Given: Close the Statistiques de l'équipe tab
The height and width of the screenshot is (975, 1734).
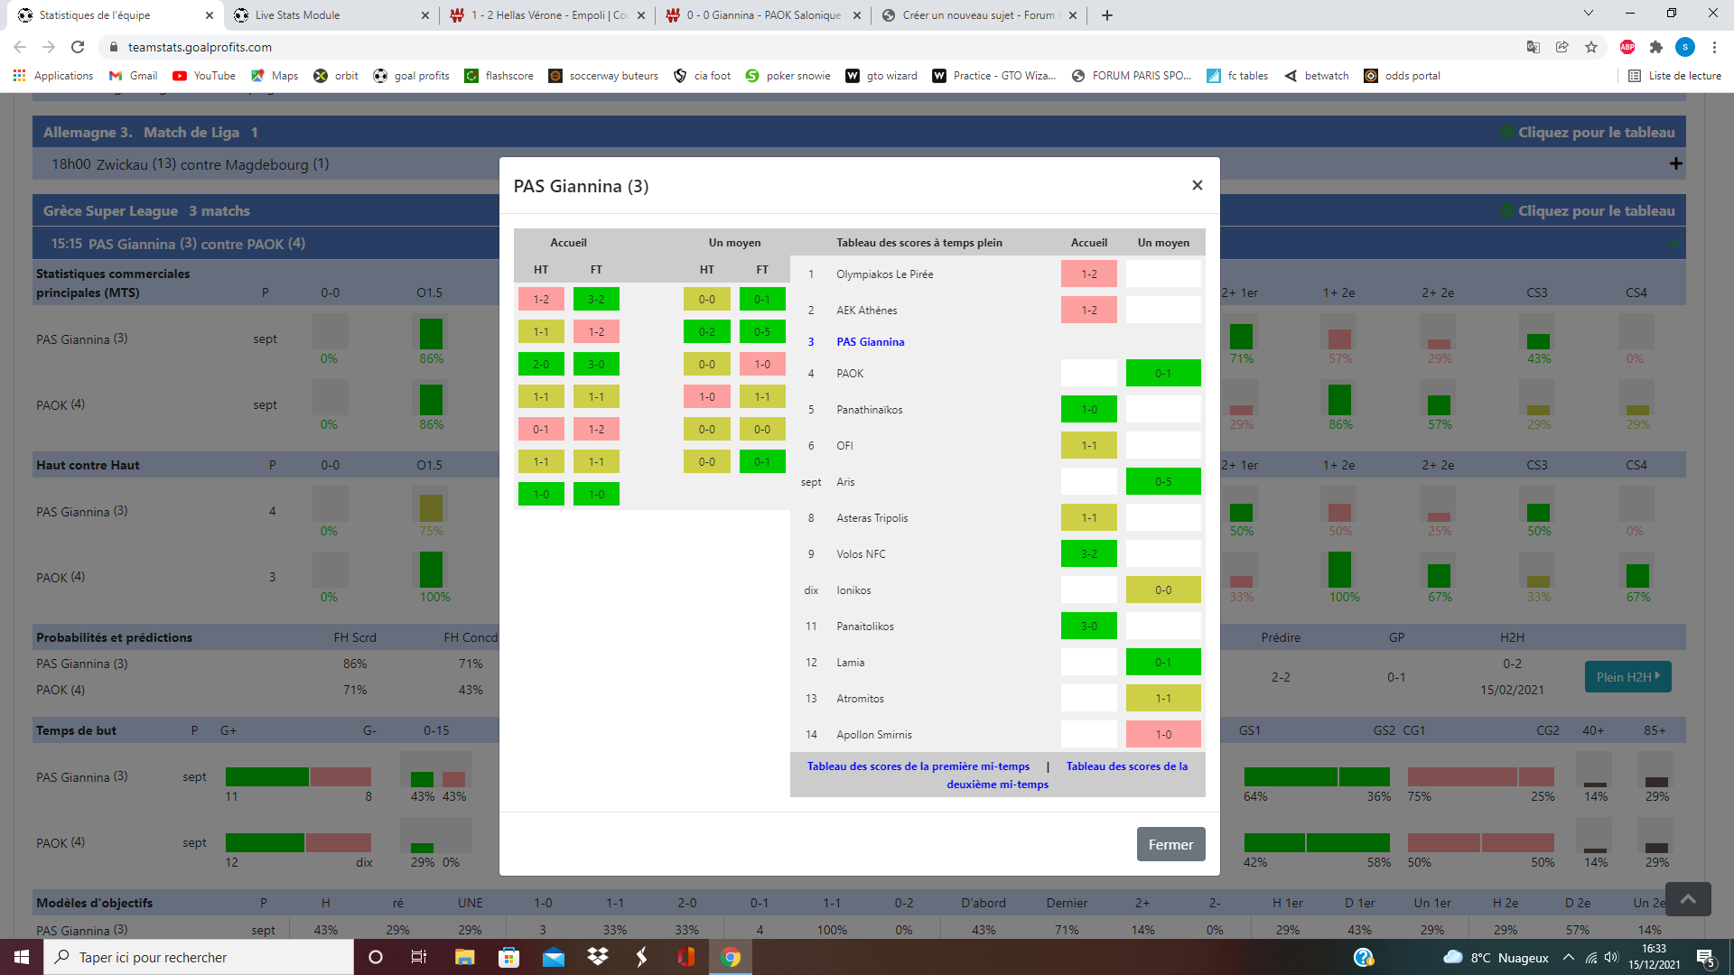Looking at the screenshot, I should tap(209, 15).
